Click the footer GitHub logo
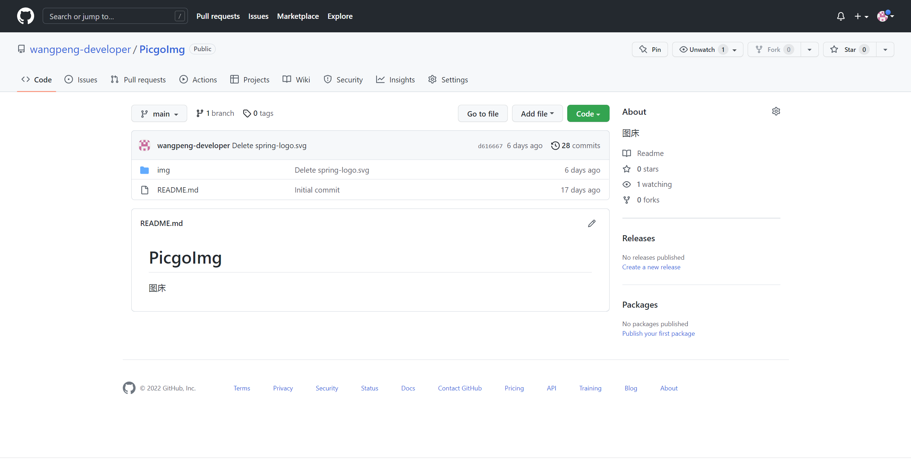Image resolution: width=911 pixels, height=459 pixels. [129, 388]
